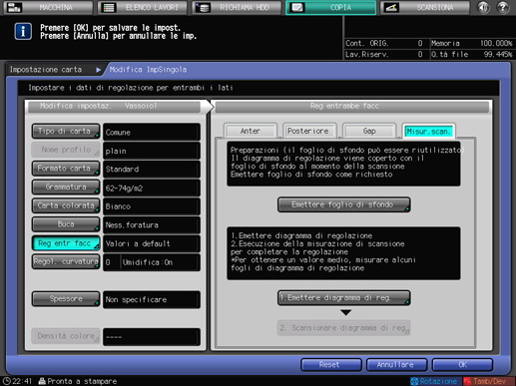Select the Posteriore tab
The height and width of the screenshot is (386, 516).
point(308,131)
